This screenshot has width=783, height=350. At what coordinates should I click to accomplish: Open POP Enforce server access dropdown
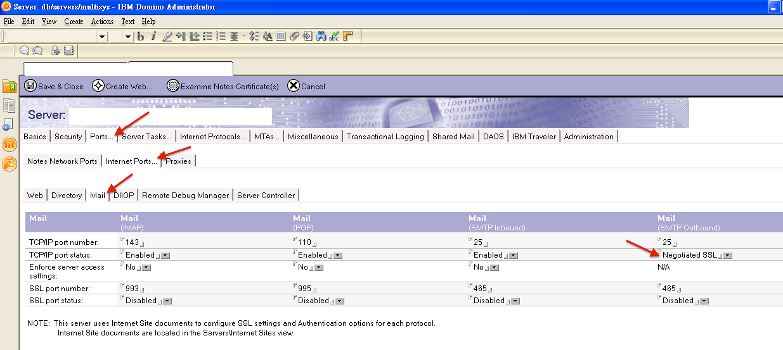pos(319,268)
